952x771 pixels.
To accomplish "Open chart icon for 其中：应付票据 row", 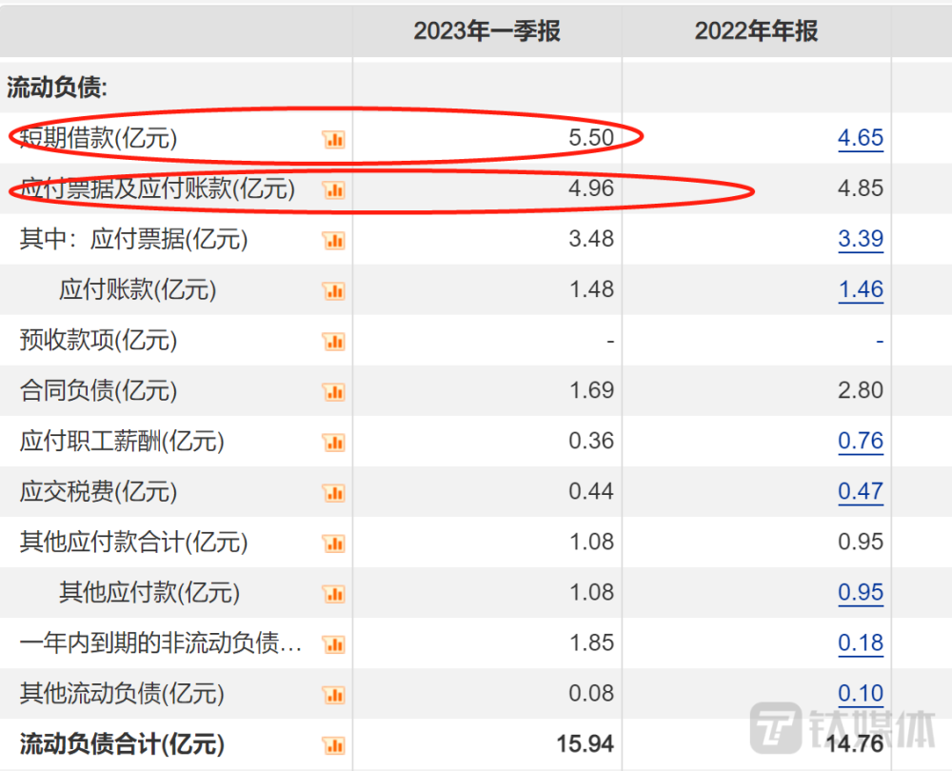I will [334, 241].
